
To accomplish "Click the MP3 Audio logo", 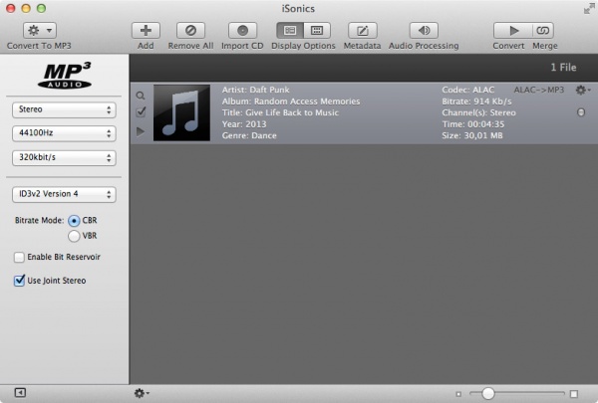I will click(65, 75).
